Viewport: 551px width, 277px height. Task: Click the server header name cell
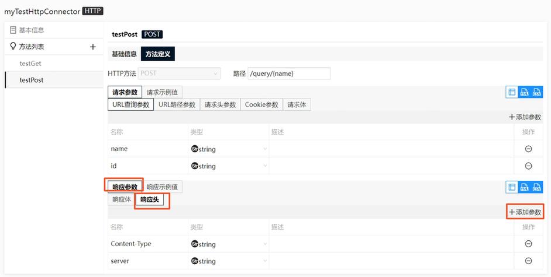(x=148, y=261)
